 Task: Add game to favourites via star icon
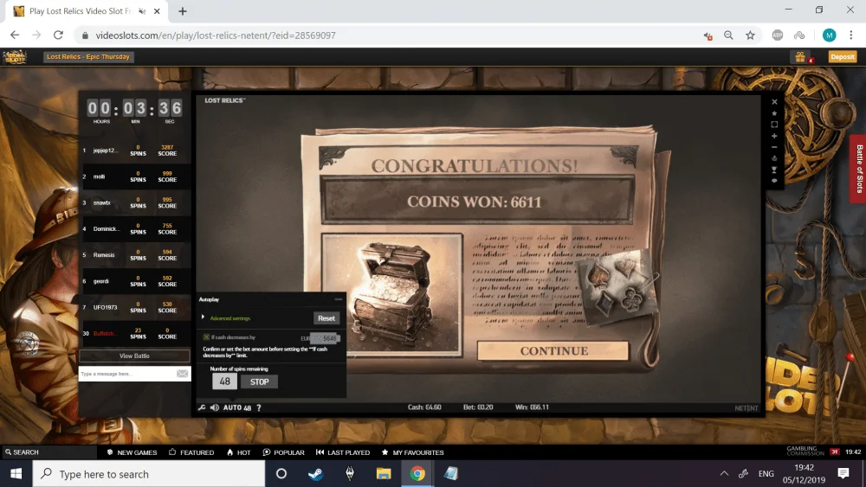(774, 113)
